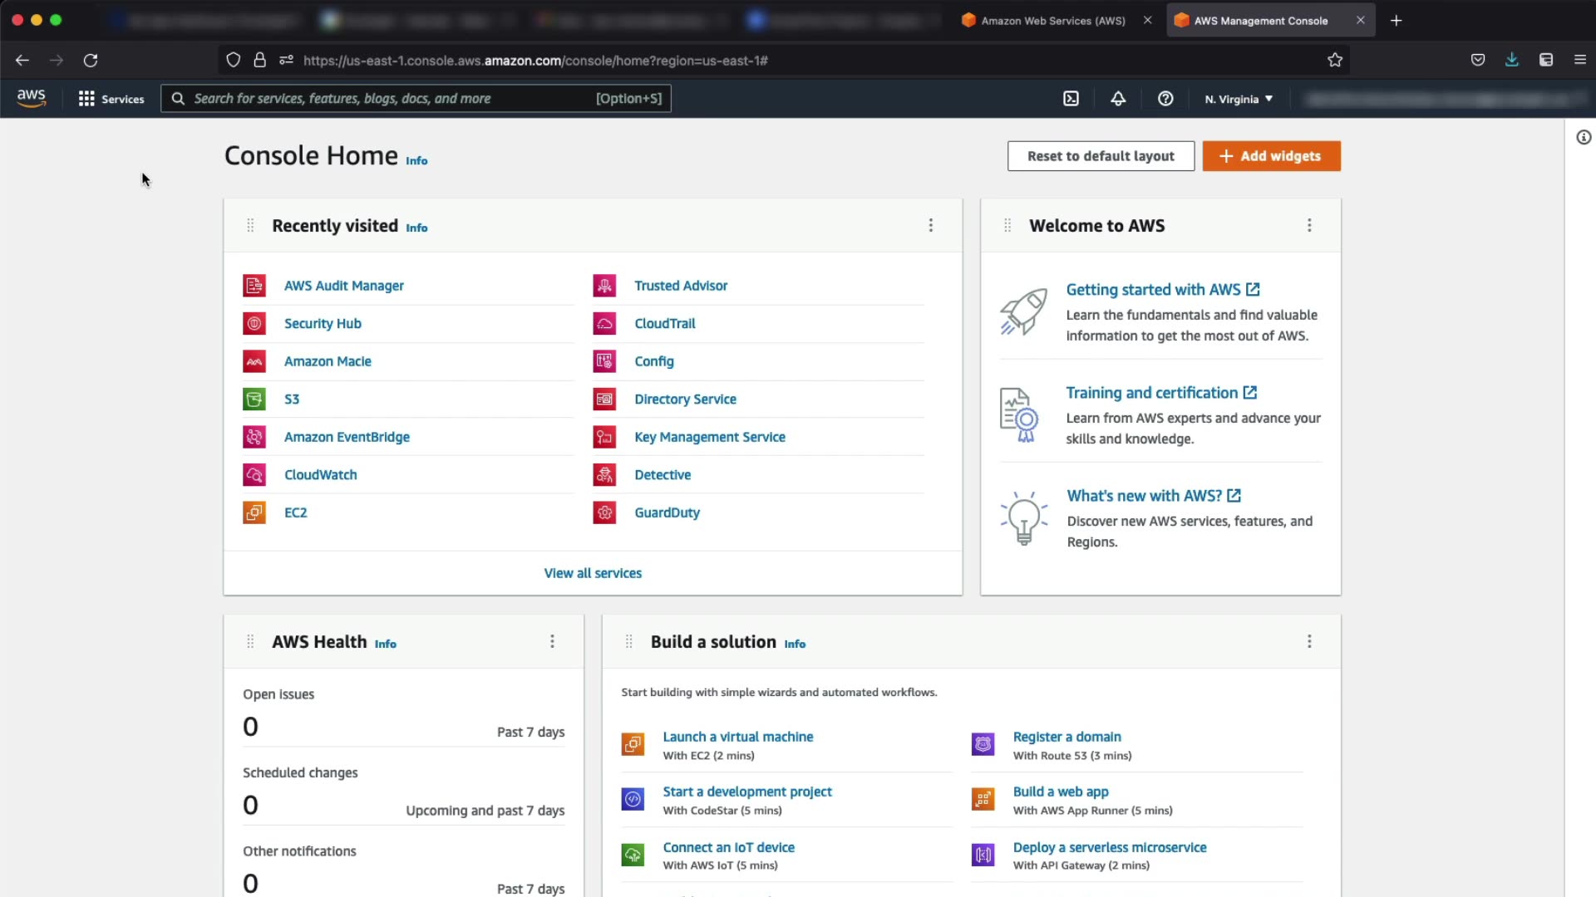Open the Services grid menu
1596x897 pixels.
(x=111, y=99)
